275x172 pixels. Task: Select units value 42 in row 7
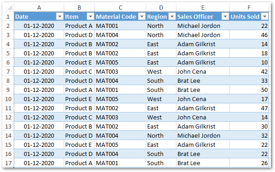249,71
